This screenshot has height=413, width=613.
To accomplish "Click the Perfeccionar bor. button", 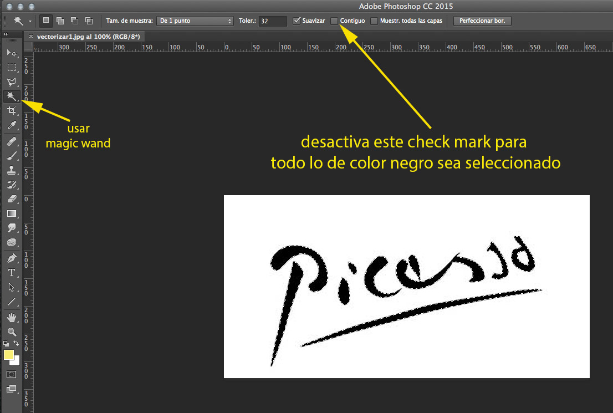I will (482, 21).
